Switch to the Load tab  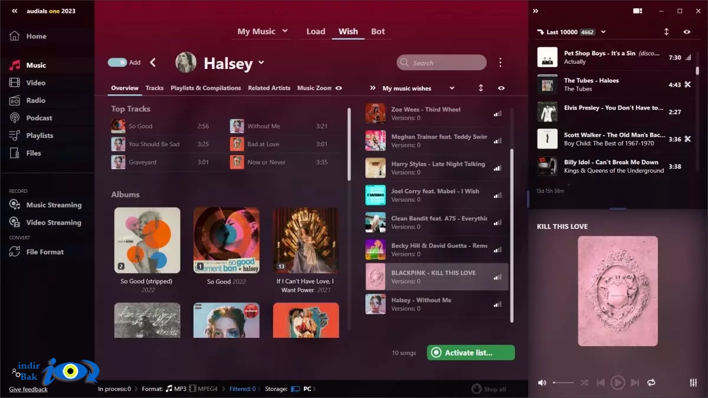(x=316, y=31)
